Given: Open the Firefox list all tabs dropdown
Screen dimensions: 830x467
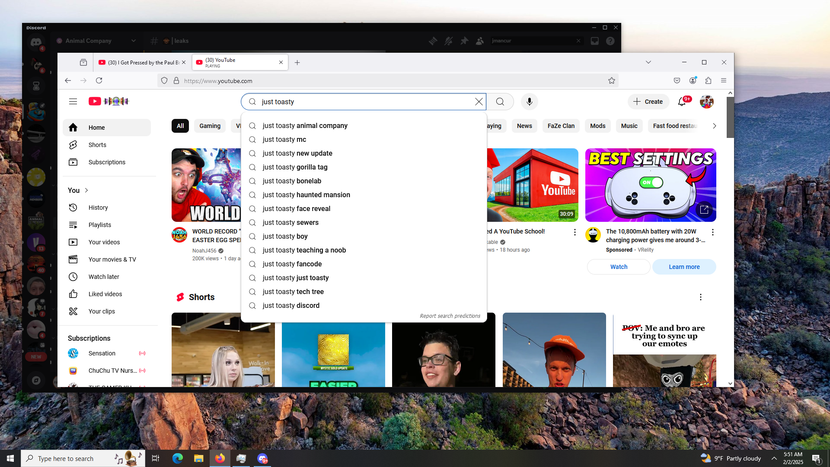Looking at the screenshot, I should pos(648,62).
